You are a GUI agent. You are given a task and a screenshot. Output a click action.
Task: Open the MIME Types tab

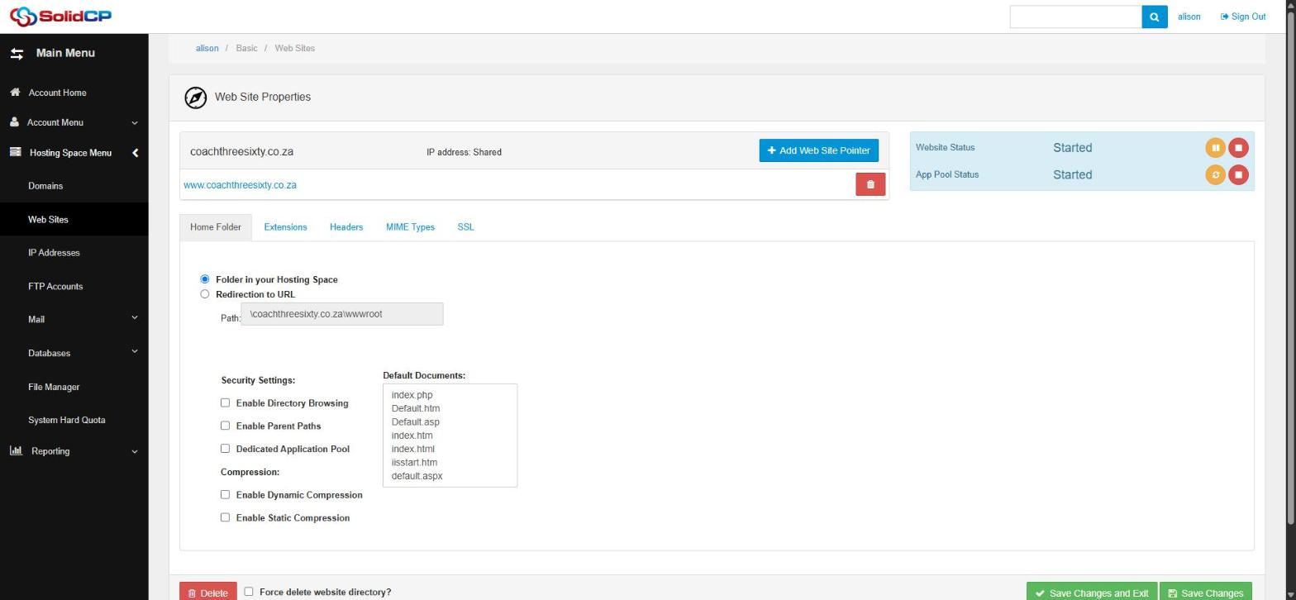pos(410,227)
